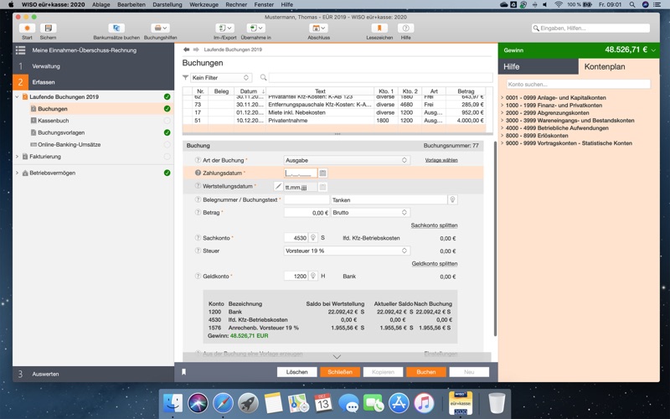Click green status check beside Buchungsvorlagen
Viewport: 670px width, 419px height.
click(167, 132)
